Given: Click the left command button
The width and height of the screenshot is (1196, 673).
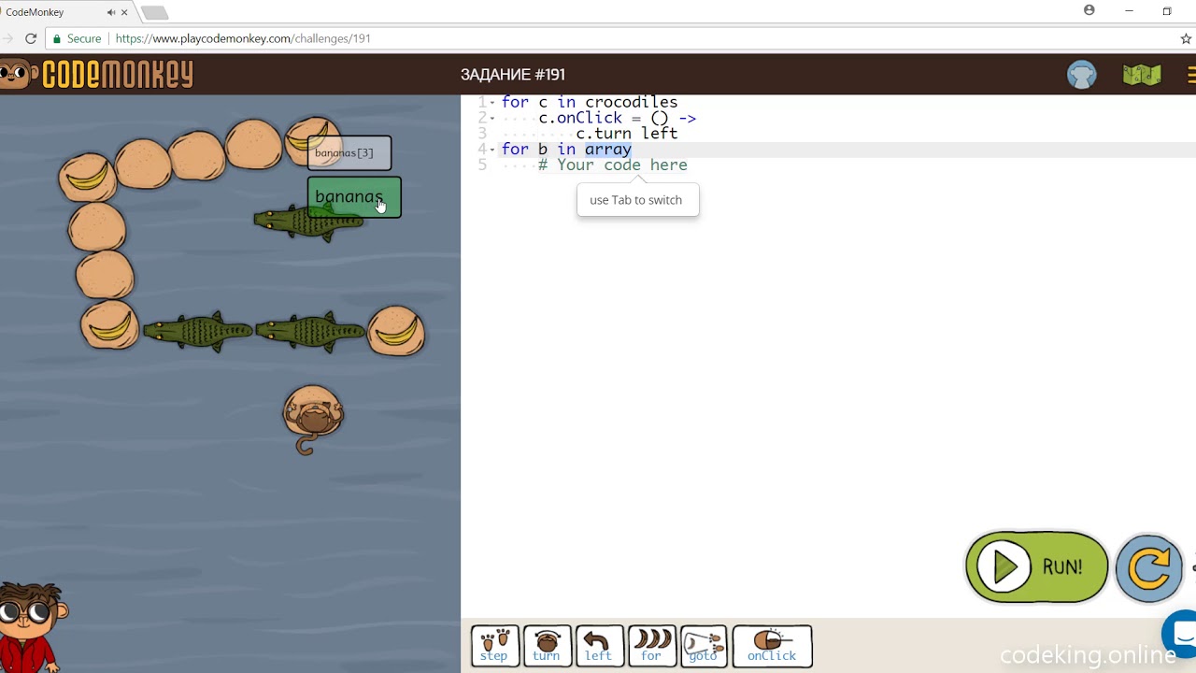Looking at the screenshot, I should point(599,646).
